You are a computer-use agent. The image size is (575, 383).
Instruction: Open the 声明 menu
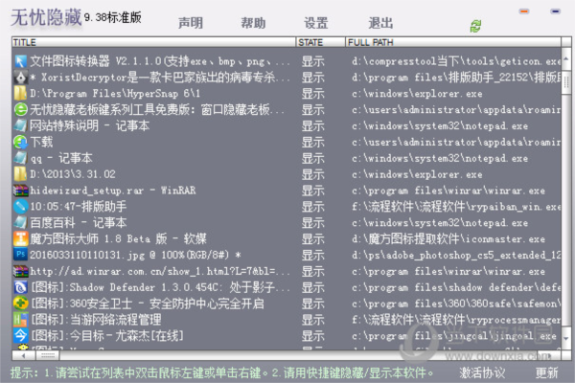coord(191,23)
